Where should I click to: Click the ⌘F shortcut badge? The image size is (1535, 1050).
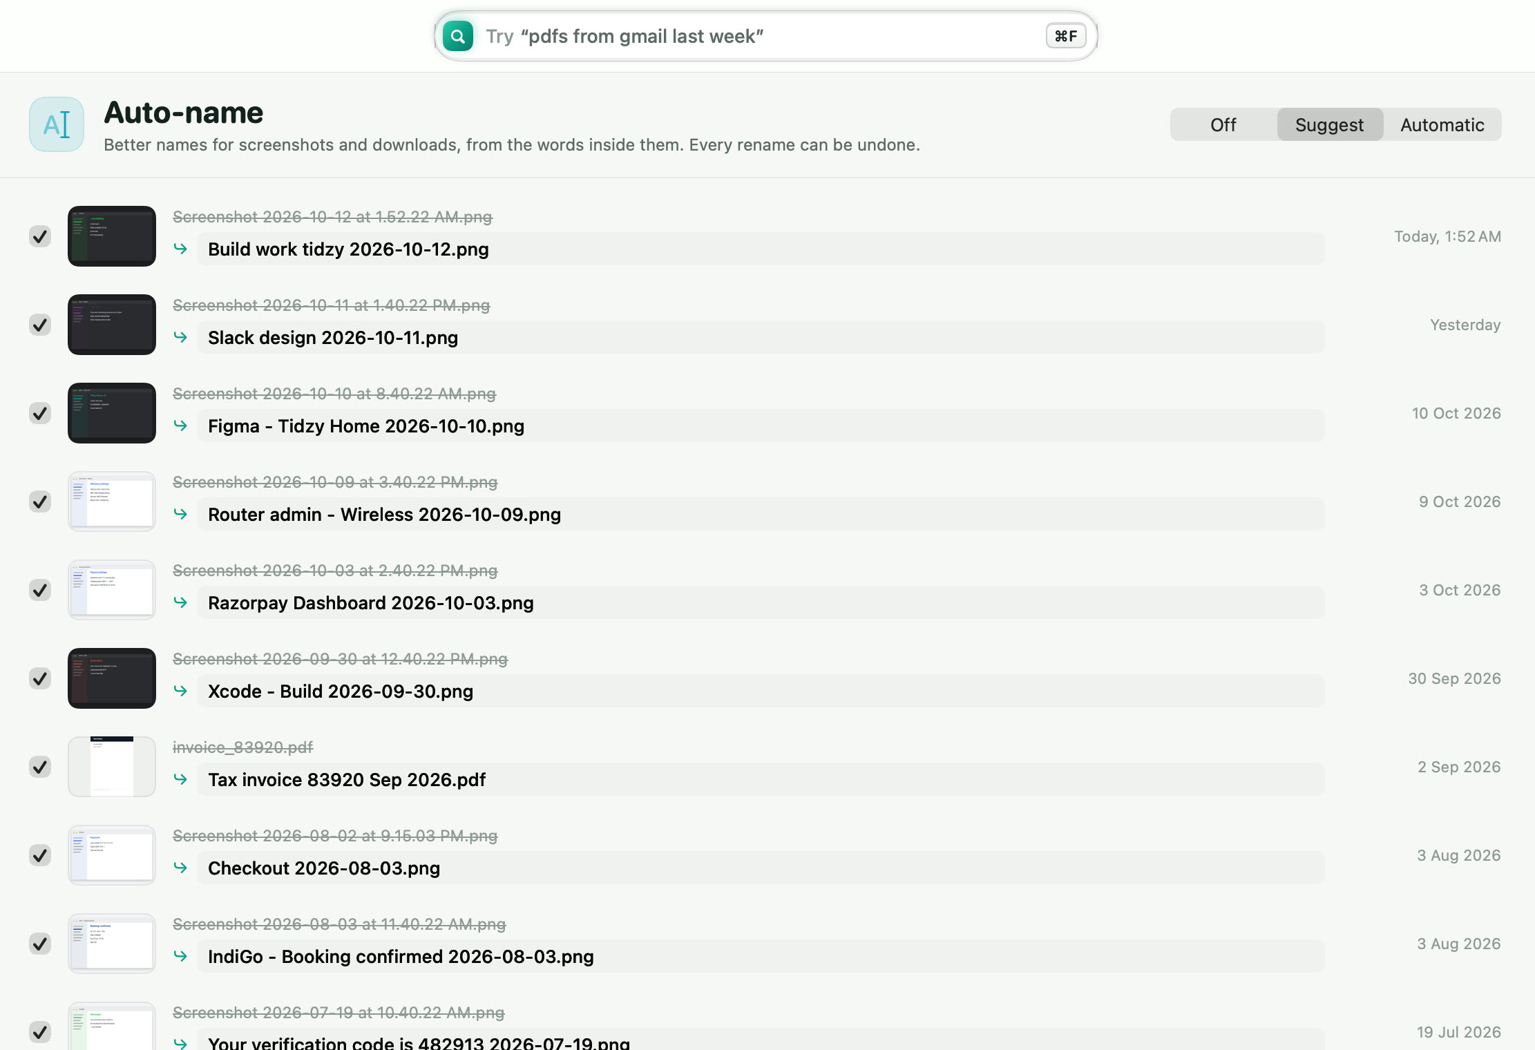pos(1066,36)
